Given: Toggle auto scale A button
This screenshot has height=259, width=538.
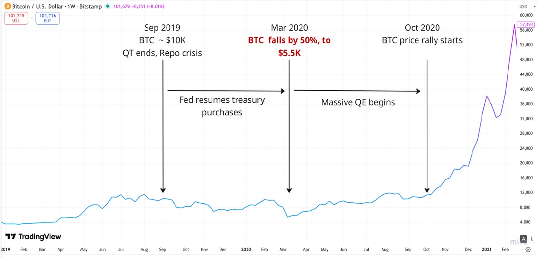Looking at the screenshot, I should (524, 239).
